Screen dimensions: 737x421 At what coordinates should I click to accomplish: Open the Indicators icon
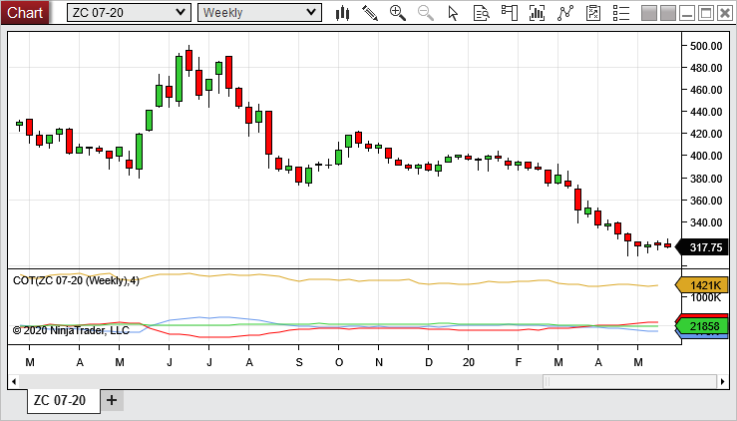[x=538, y=13]
